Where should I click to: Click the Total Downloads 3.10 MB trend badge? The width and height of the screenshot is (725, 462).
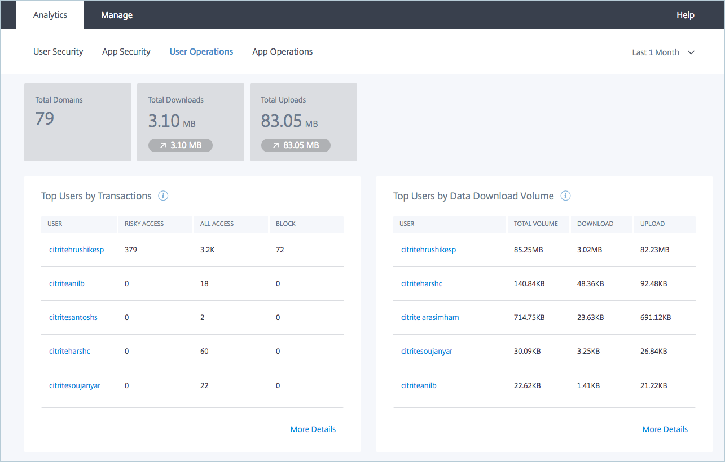tap(181, 145)
